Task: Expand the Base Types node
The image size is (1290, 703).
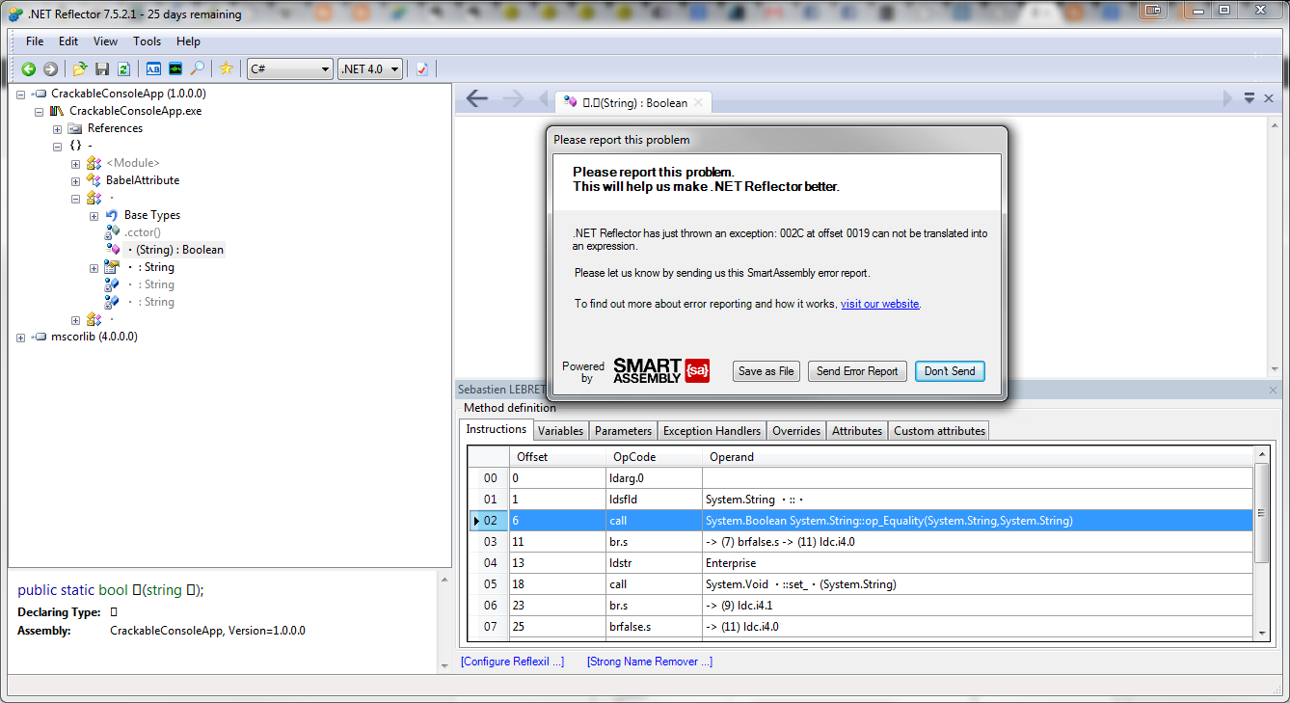Action: (94, 216)
